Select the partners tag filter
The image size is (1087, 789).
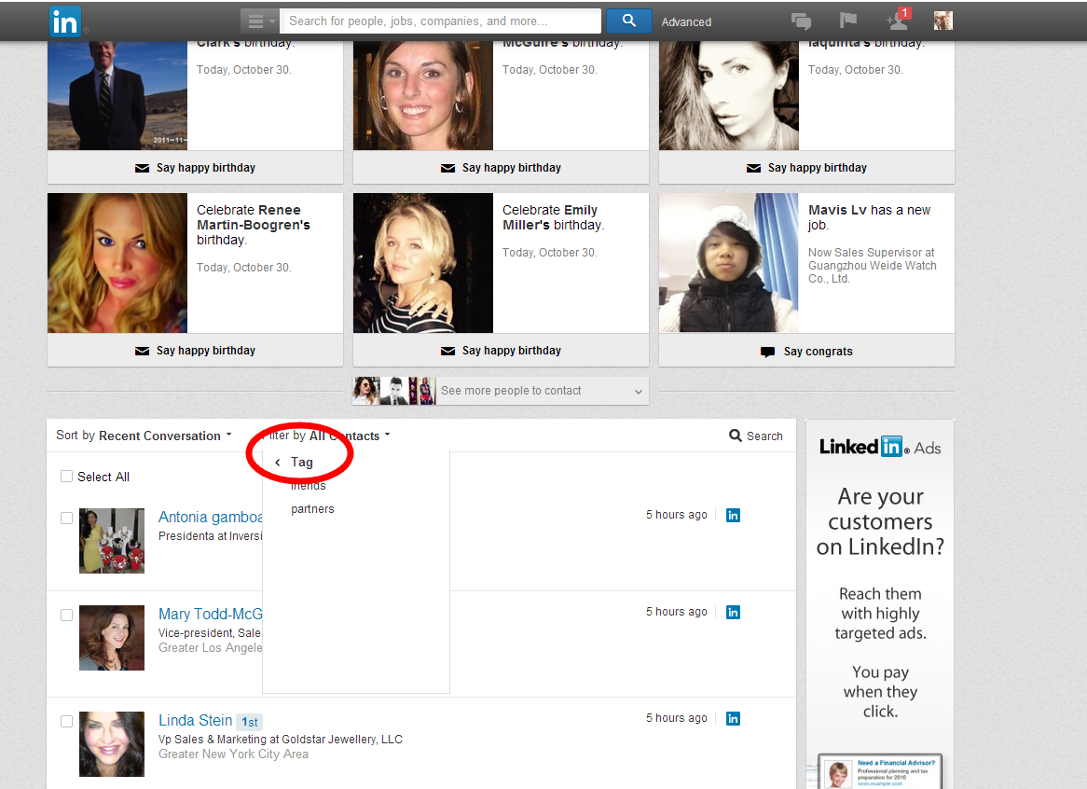[x=312, y=509]
